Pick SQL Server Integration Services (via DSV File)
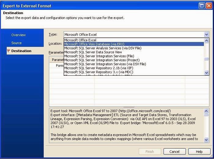 click(x=134, y=64)
